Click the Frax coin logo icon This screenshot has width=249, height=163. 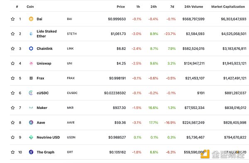click(x=31, y=78)
